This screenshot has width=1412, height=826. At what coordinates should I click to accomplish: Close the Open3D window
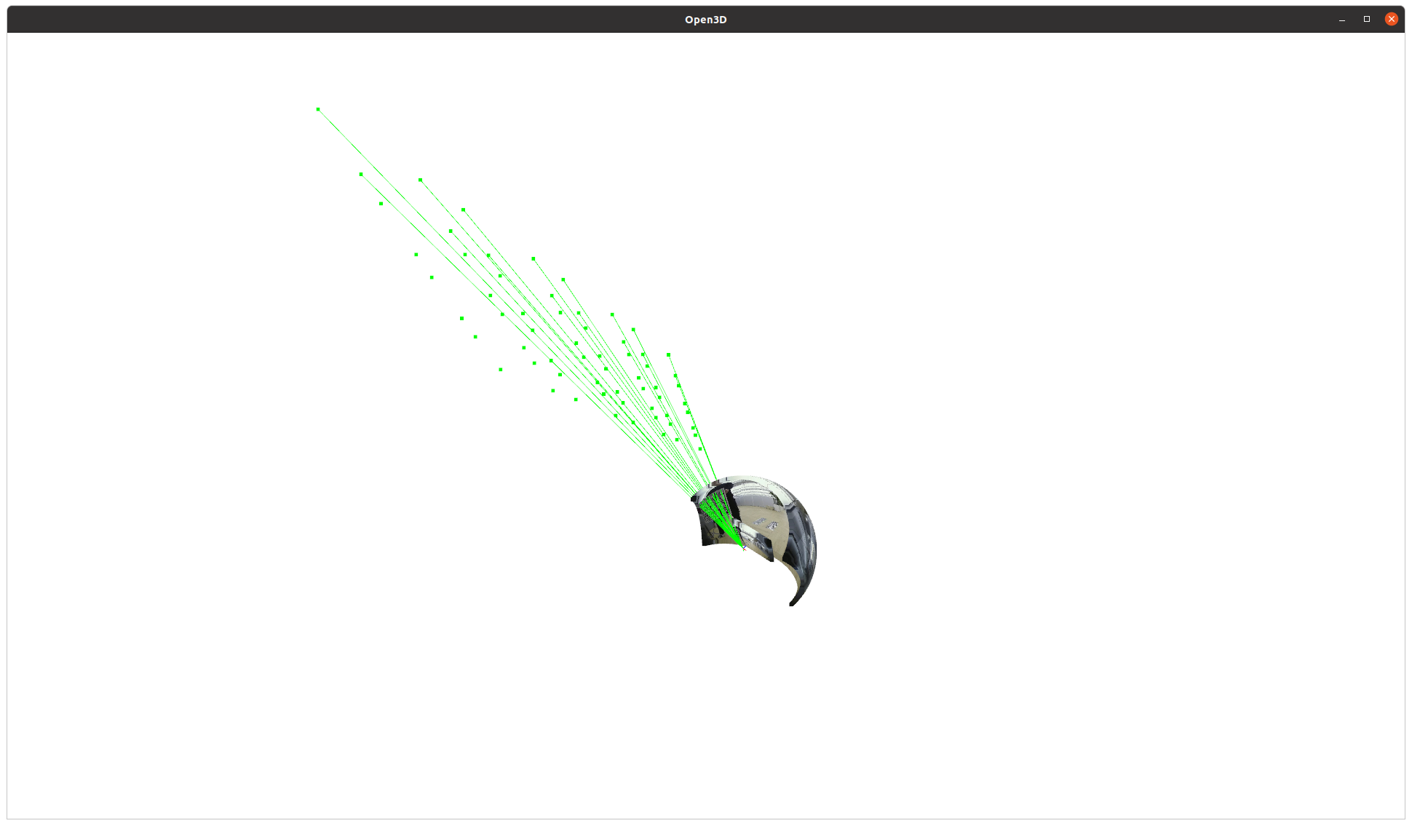1391,19
